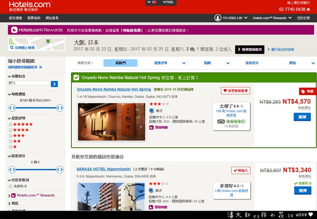Click the map search magnifier icon
Screen dimensions: 317x219
click(x=12, y=48)
